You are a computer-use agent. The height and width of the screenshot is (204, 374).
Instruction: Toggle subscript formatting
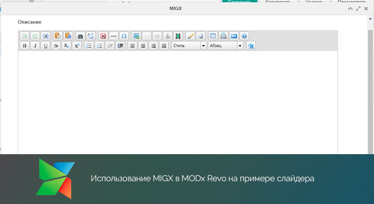(x=66, y=46)
